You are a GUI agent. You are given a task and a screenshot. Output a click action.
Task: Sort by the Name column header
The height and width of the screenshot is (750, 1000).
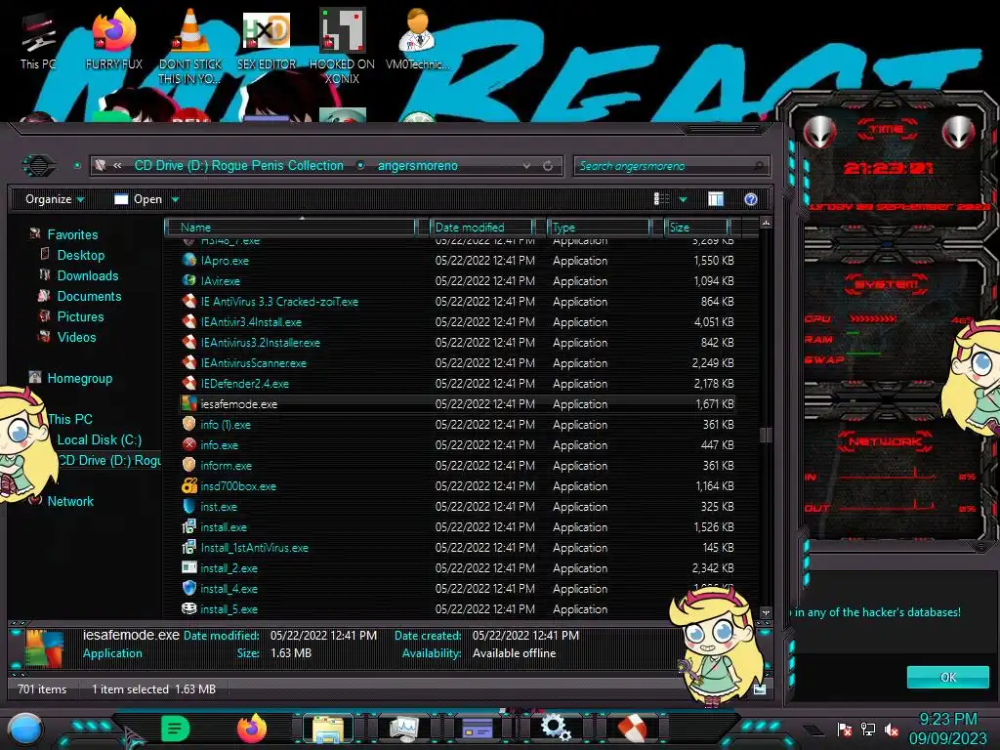click(x=290, y=227)
